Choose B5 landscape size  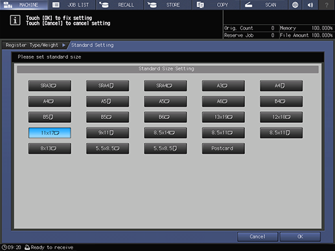[x=108, y=117]
